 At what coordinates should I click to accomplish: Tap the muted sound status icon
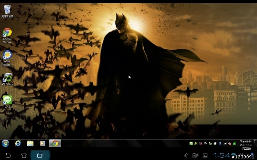click(x=186, y=156)
